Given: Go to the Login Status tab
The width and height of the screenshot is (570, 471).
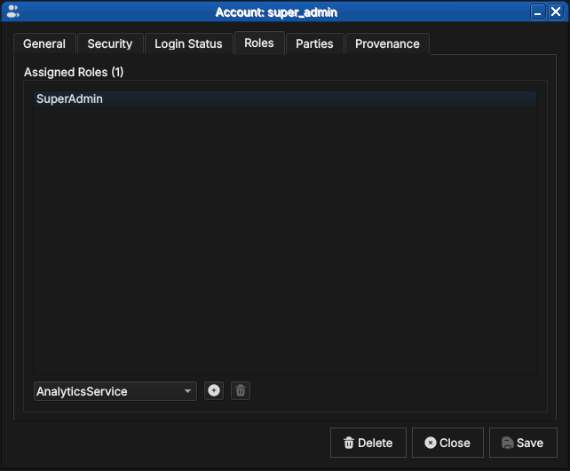Looking at the screenshot, I should [188, 43].
